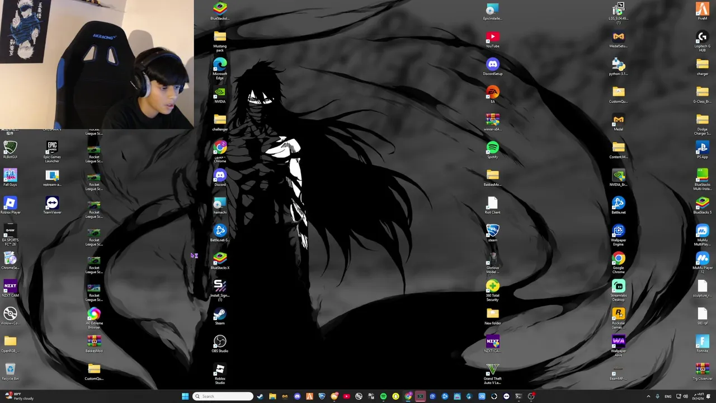The width and height of the screenshot is (716, 403).
Task: Launch the Fall Guys desktop shortcut
Action: [x=10, y=177]
